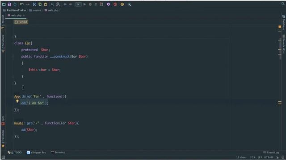Click class name Far in code
The image size is (286, 160).
click(x=28, y=43)
